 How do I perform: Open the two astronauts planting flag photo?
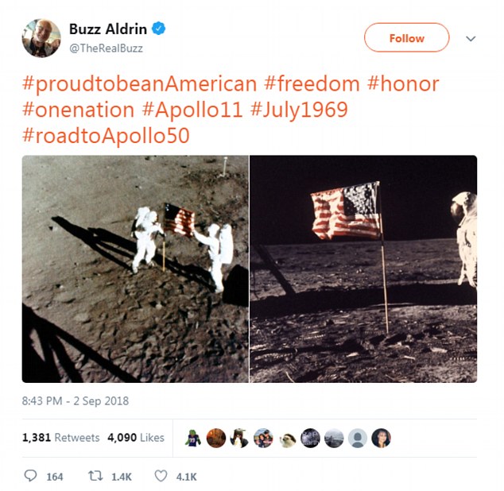[x=135, y=269]
